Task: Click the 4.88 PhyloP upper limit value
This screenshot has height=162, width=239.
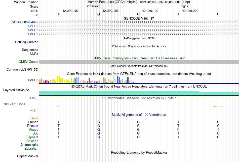Action: pyautogui.click(x=32, y=98)
